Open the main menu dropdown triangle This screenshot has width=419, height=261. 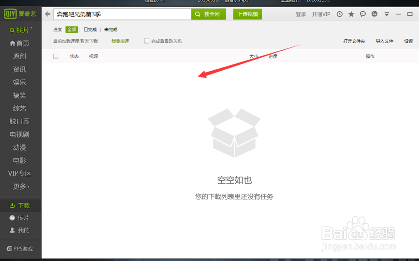tap(387, 14)
